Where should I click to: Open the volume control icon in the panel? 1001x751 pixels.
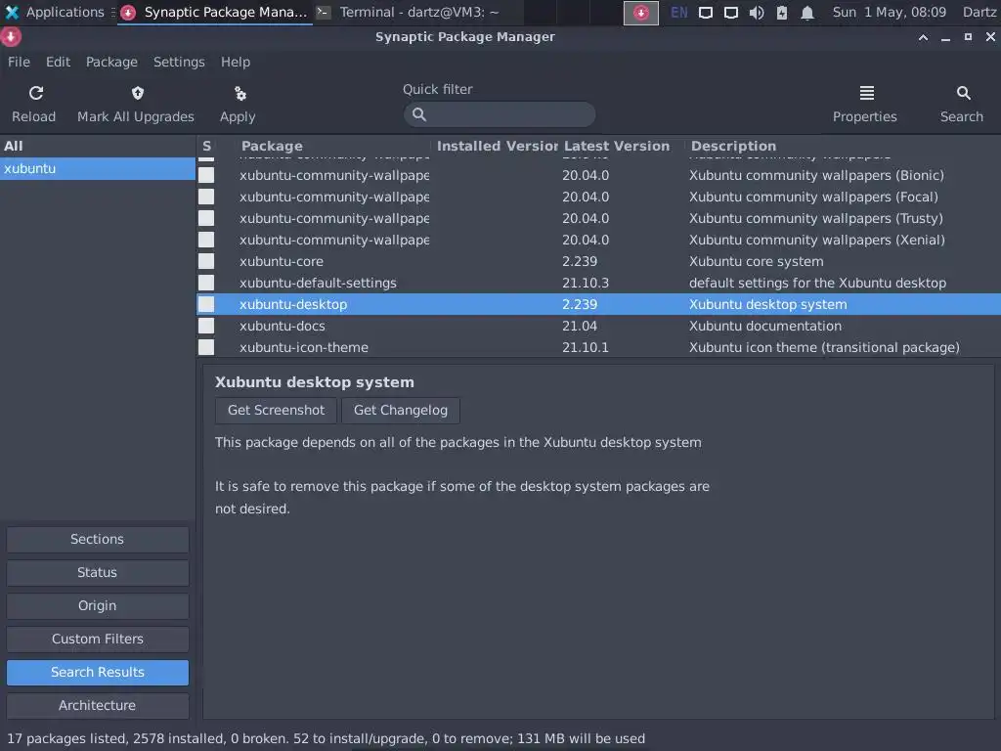click(x=757, y=12)
